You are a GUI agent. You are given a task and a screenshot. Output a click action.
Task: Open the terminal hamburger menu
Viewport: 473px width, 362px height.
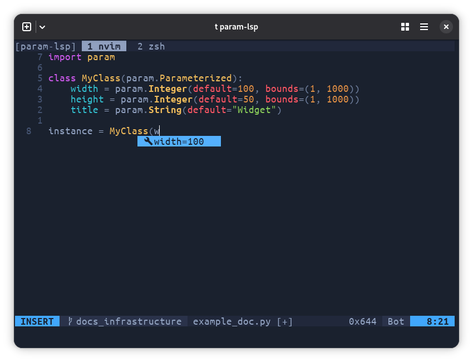424,27
